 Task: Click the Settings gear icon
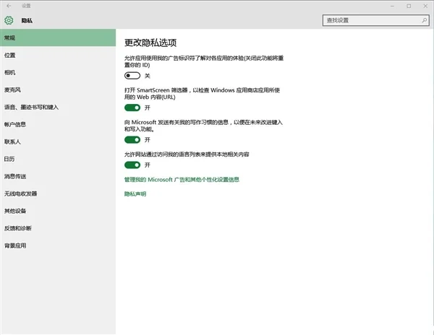tap(9, 20)
